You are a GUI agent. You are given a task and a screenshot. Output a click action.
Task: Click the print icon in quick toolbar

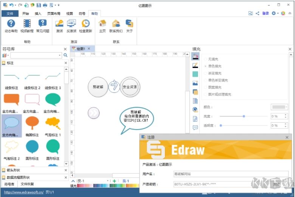(x=45, y=5)
